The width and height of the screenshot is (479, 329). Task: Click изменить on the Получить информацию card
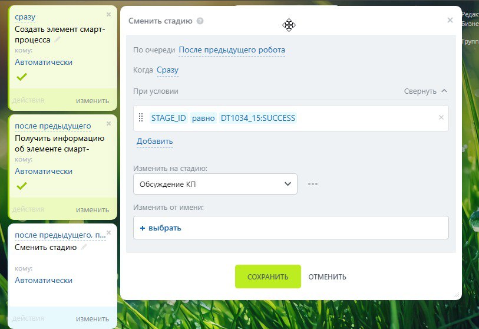[x=93, y=210]
